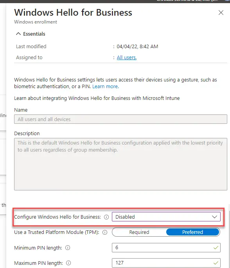Set TPM option to Required
Screen dimensions: 230x268
coord(139,232)
